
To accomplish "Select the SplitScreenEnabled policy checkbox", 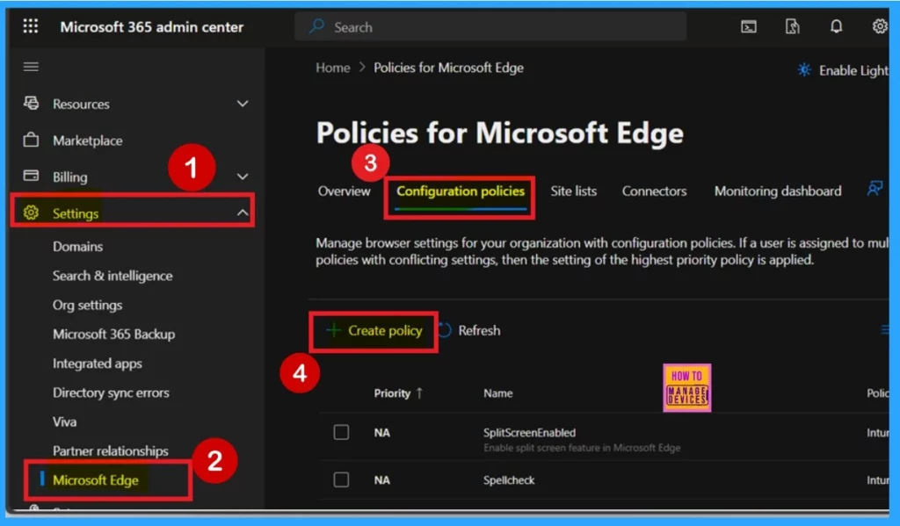I will 341,432.
